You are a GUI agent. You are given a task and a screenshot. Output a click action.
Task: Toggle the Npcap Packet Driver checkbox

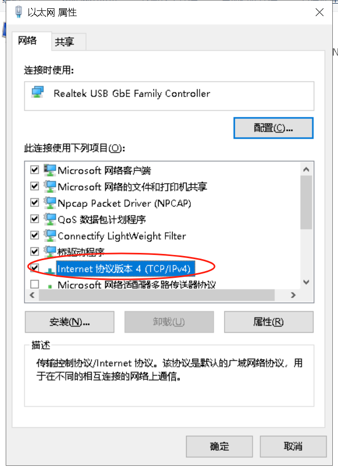(x=35, y=203)
